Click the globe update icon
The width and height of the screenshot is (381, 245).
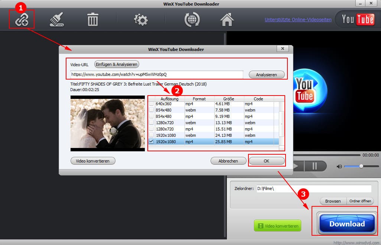192,19
